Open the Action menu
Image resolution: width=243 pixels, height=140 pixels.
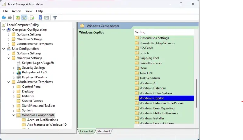point(16,11)
